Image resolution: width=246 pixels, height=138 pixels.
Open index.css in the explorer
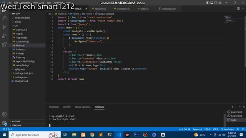click(27, 49)
